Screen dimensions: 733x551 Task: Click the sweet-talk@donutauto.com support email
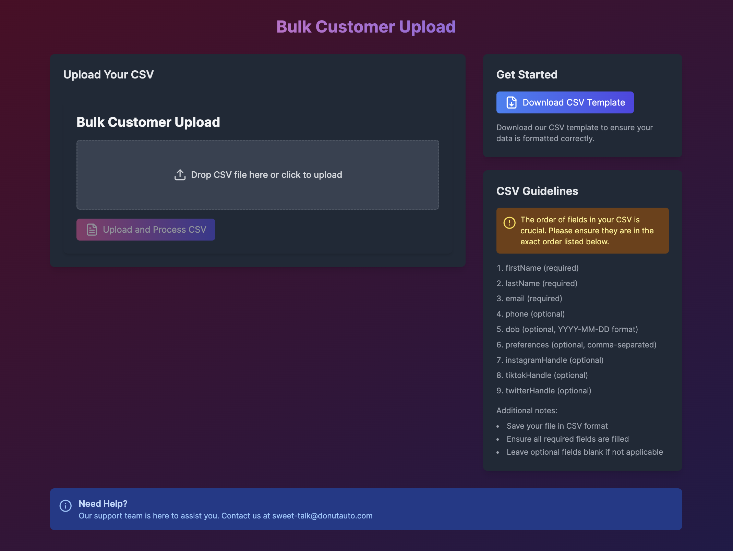322,516
